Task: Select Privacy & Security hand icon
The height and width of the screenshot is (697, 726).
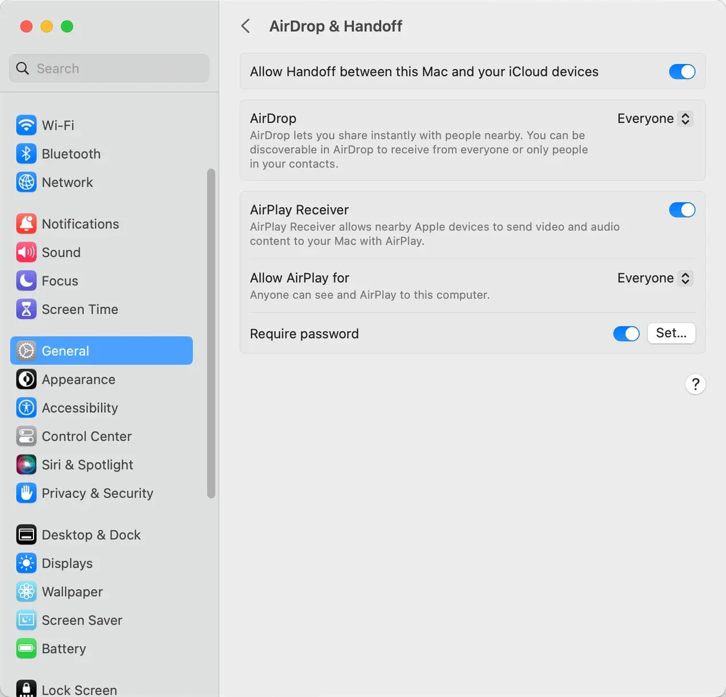Action: 26,493
